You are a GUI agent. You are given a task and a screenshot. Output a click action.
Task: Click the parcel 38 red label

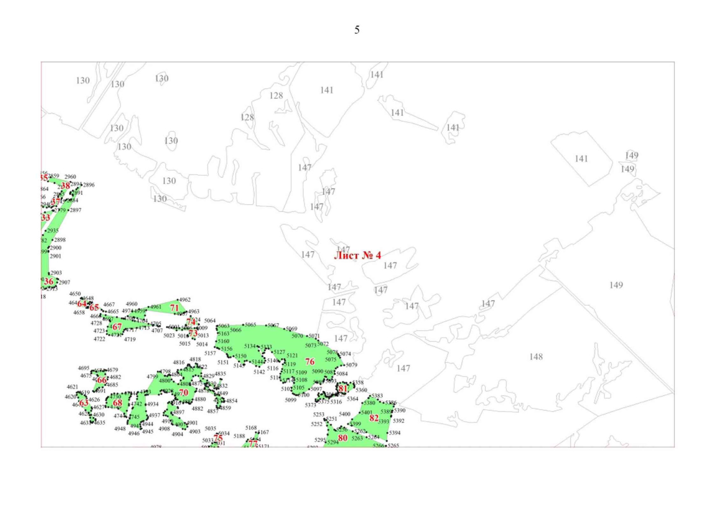[x=66, y=186]
